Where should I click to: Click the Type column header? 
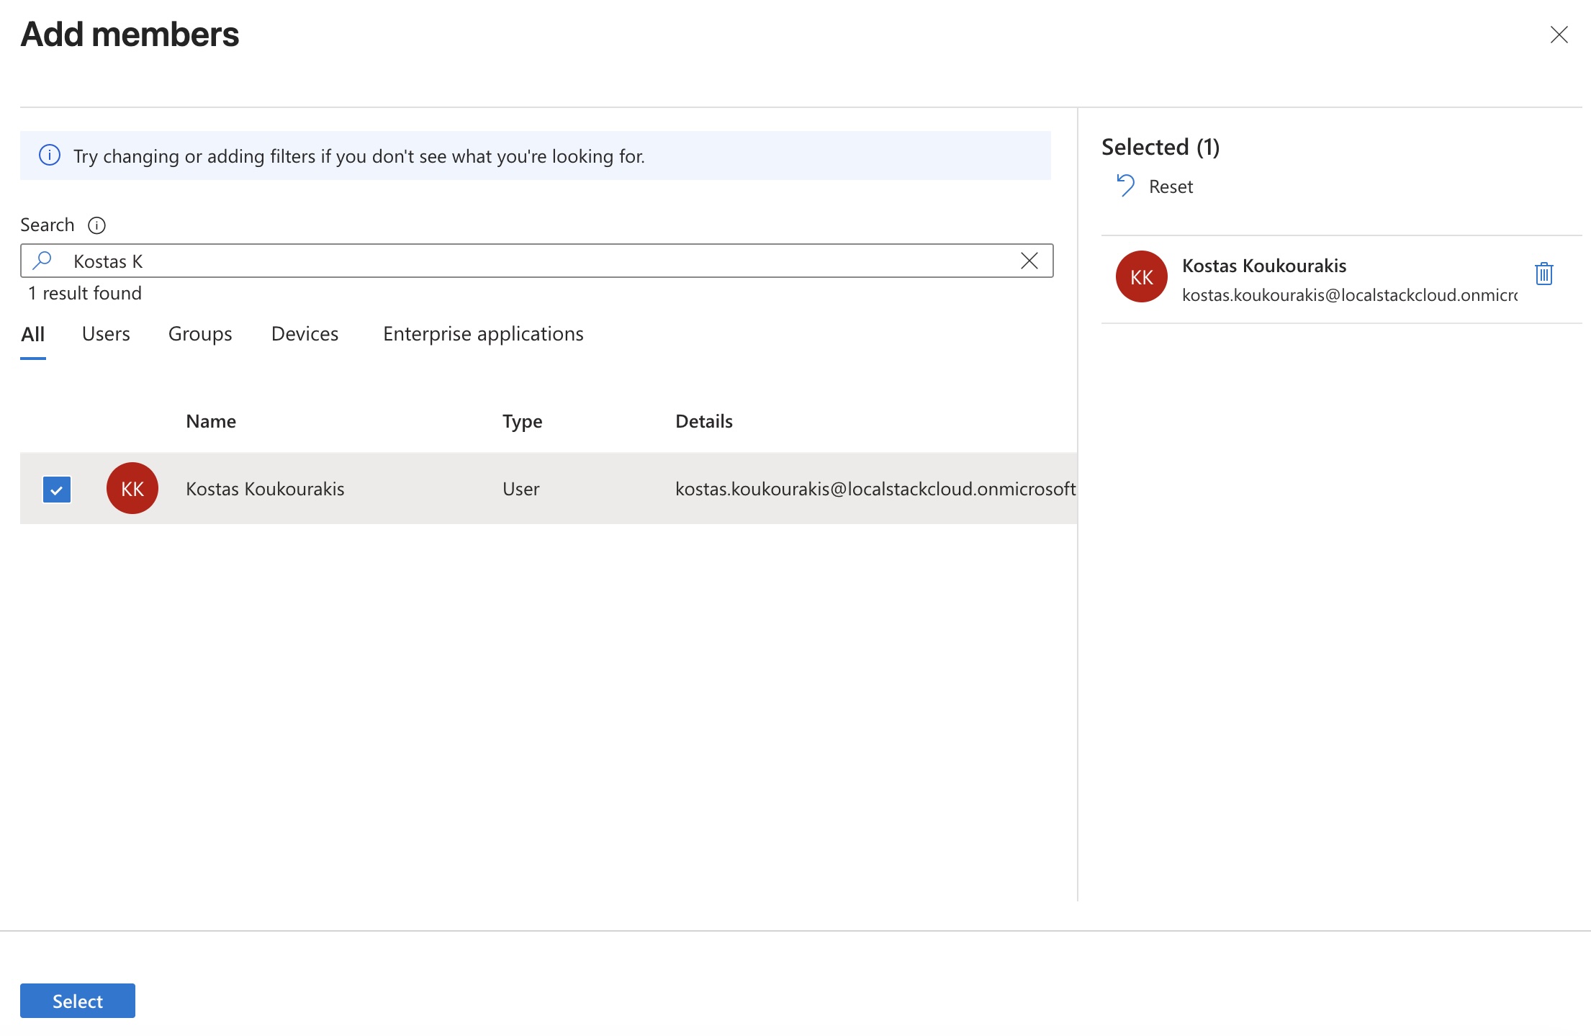[x=522, y=421]
